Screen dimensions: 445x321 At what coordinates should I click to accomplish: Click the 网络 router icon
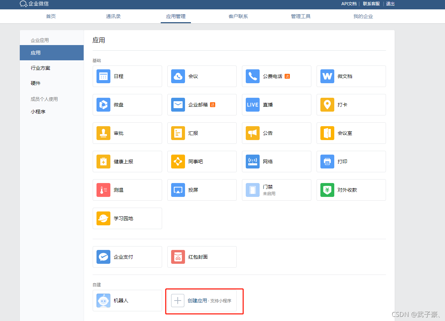pyautogui.click(x=253, y=162)
